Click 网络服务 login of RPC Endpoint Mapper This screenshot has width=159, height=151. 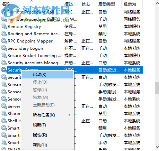(132, 41)
